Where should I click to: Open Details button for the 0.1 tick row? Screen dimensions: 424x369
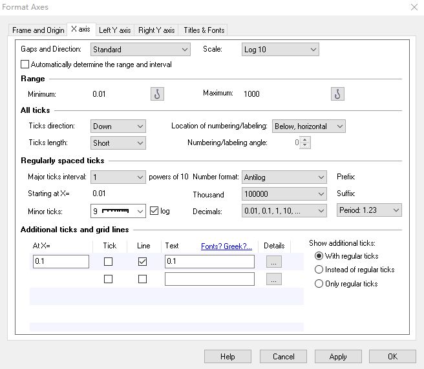click(273, 262)
